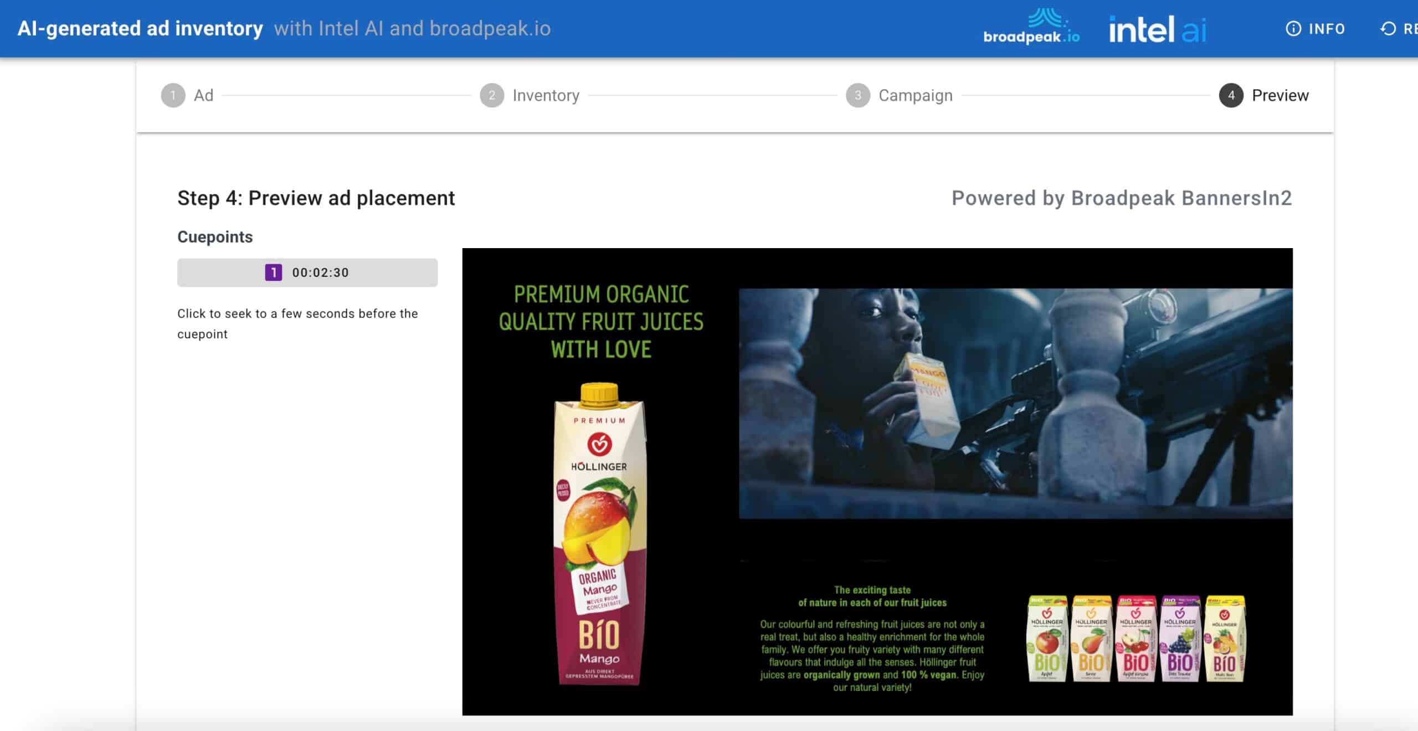The image size is (1418, 731).
Task: Click the step 2 number circle
Action: click(492, 95)
